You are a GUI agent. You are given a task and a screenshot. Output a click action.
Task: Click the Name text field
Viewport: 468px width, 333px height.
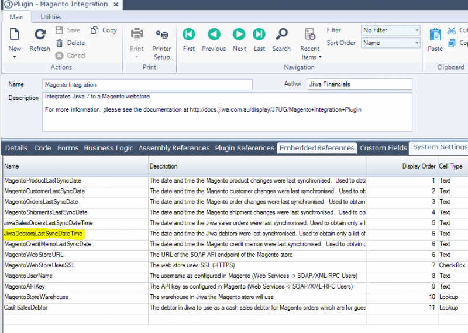tap(147, 85)
